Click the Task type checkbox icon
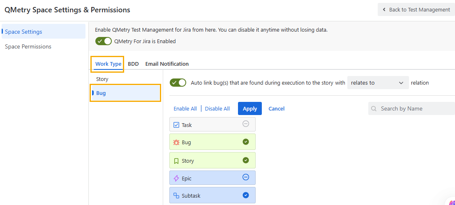Screen dimensions: 455x205 click(x=176, y=125)
